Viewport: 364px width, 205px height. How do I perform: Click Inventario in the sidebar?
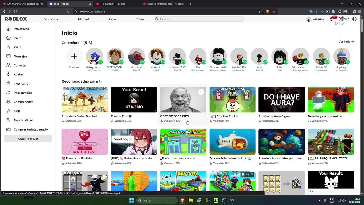tap(21, 84)
